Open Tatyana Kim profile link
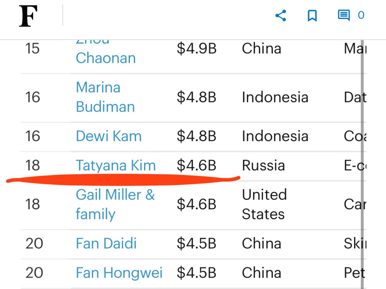 click(116, 165)
